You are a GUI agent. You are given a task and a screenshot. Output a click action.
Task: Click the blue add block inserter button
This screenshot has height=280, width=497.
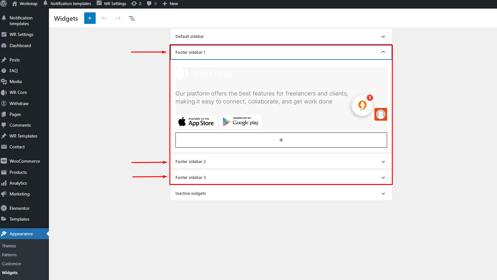click(x=90, y=18)
